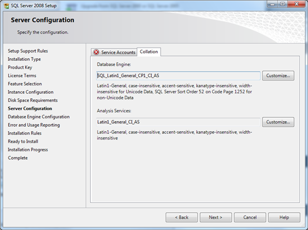308x230 pixels.
Task: Select Ready to Install step
Action: [x=23, y=141]
